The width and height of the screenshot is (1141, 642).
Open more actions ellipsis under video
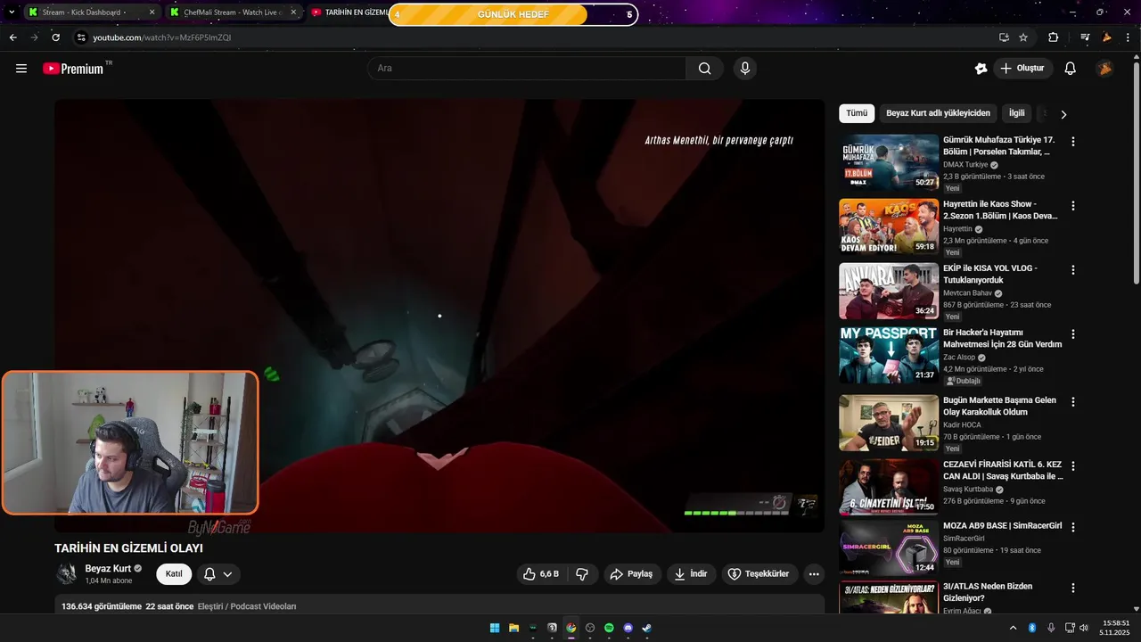point(814,574)
